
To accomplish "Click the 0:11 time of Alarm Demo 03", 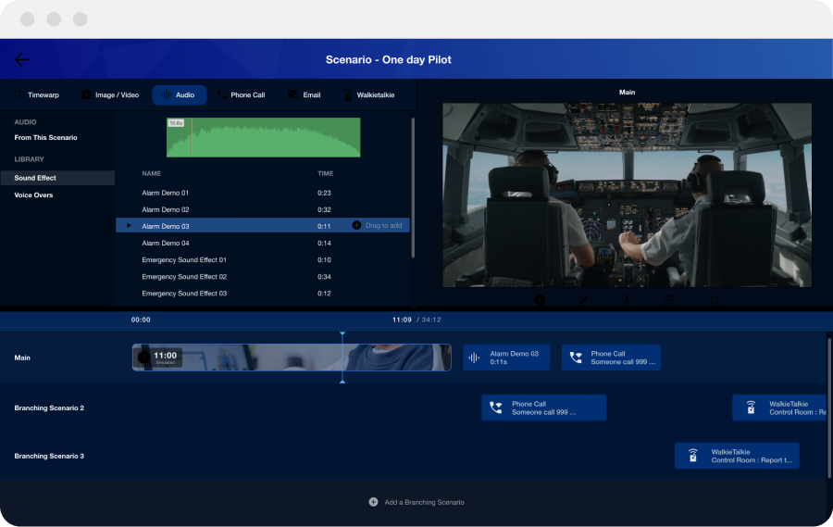I will [x=324, y=226].
